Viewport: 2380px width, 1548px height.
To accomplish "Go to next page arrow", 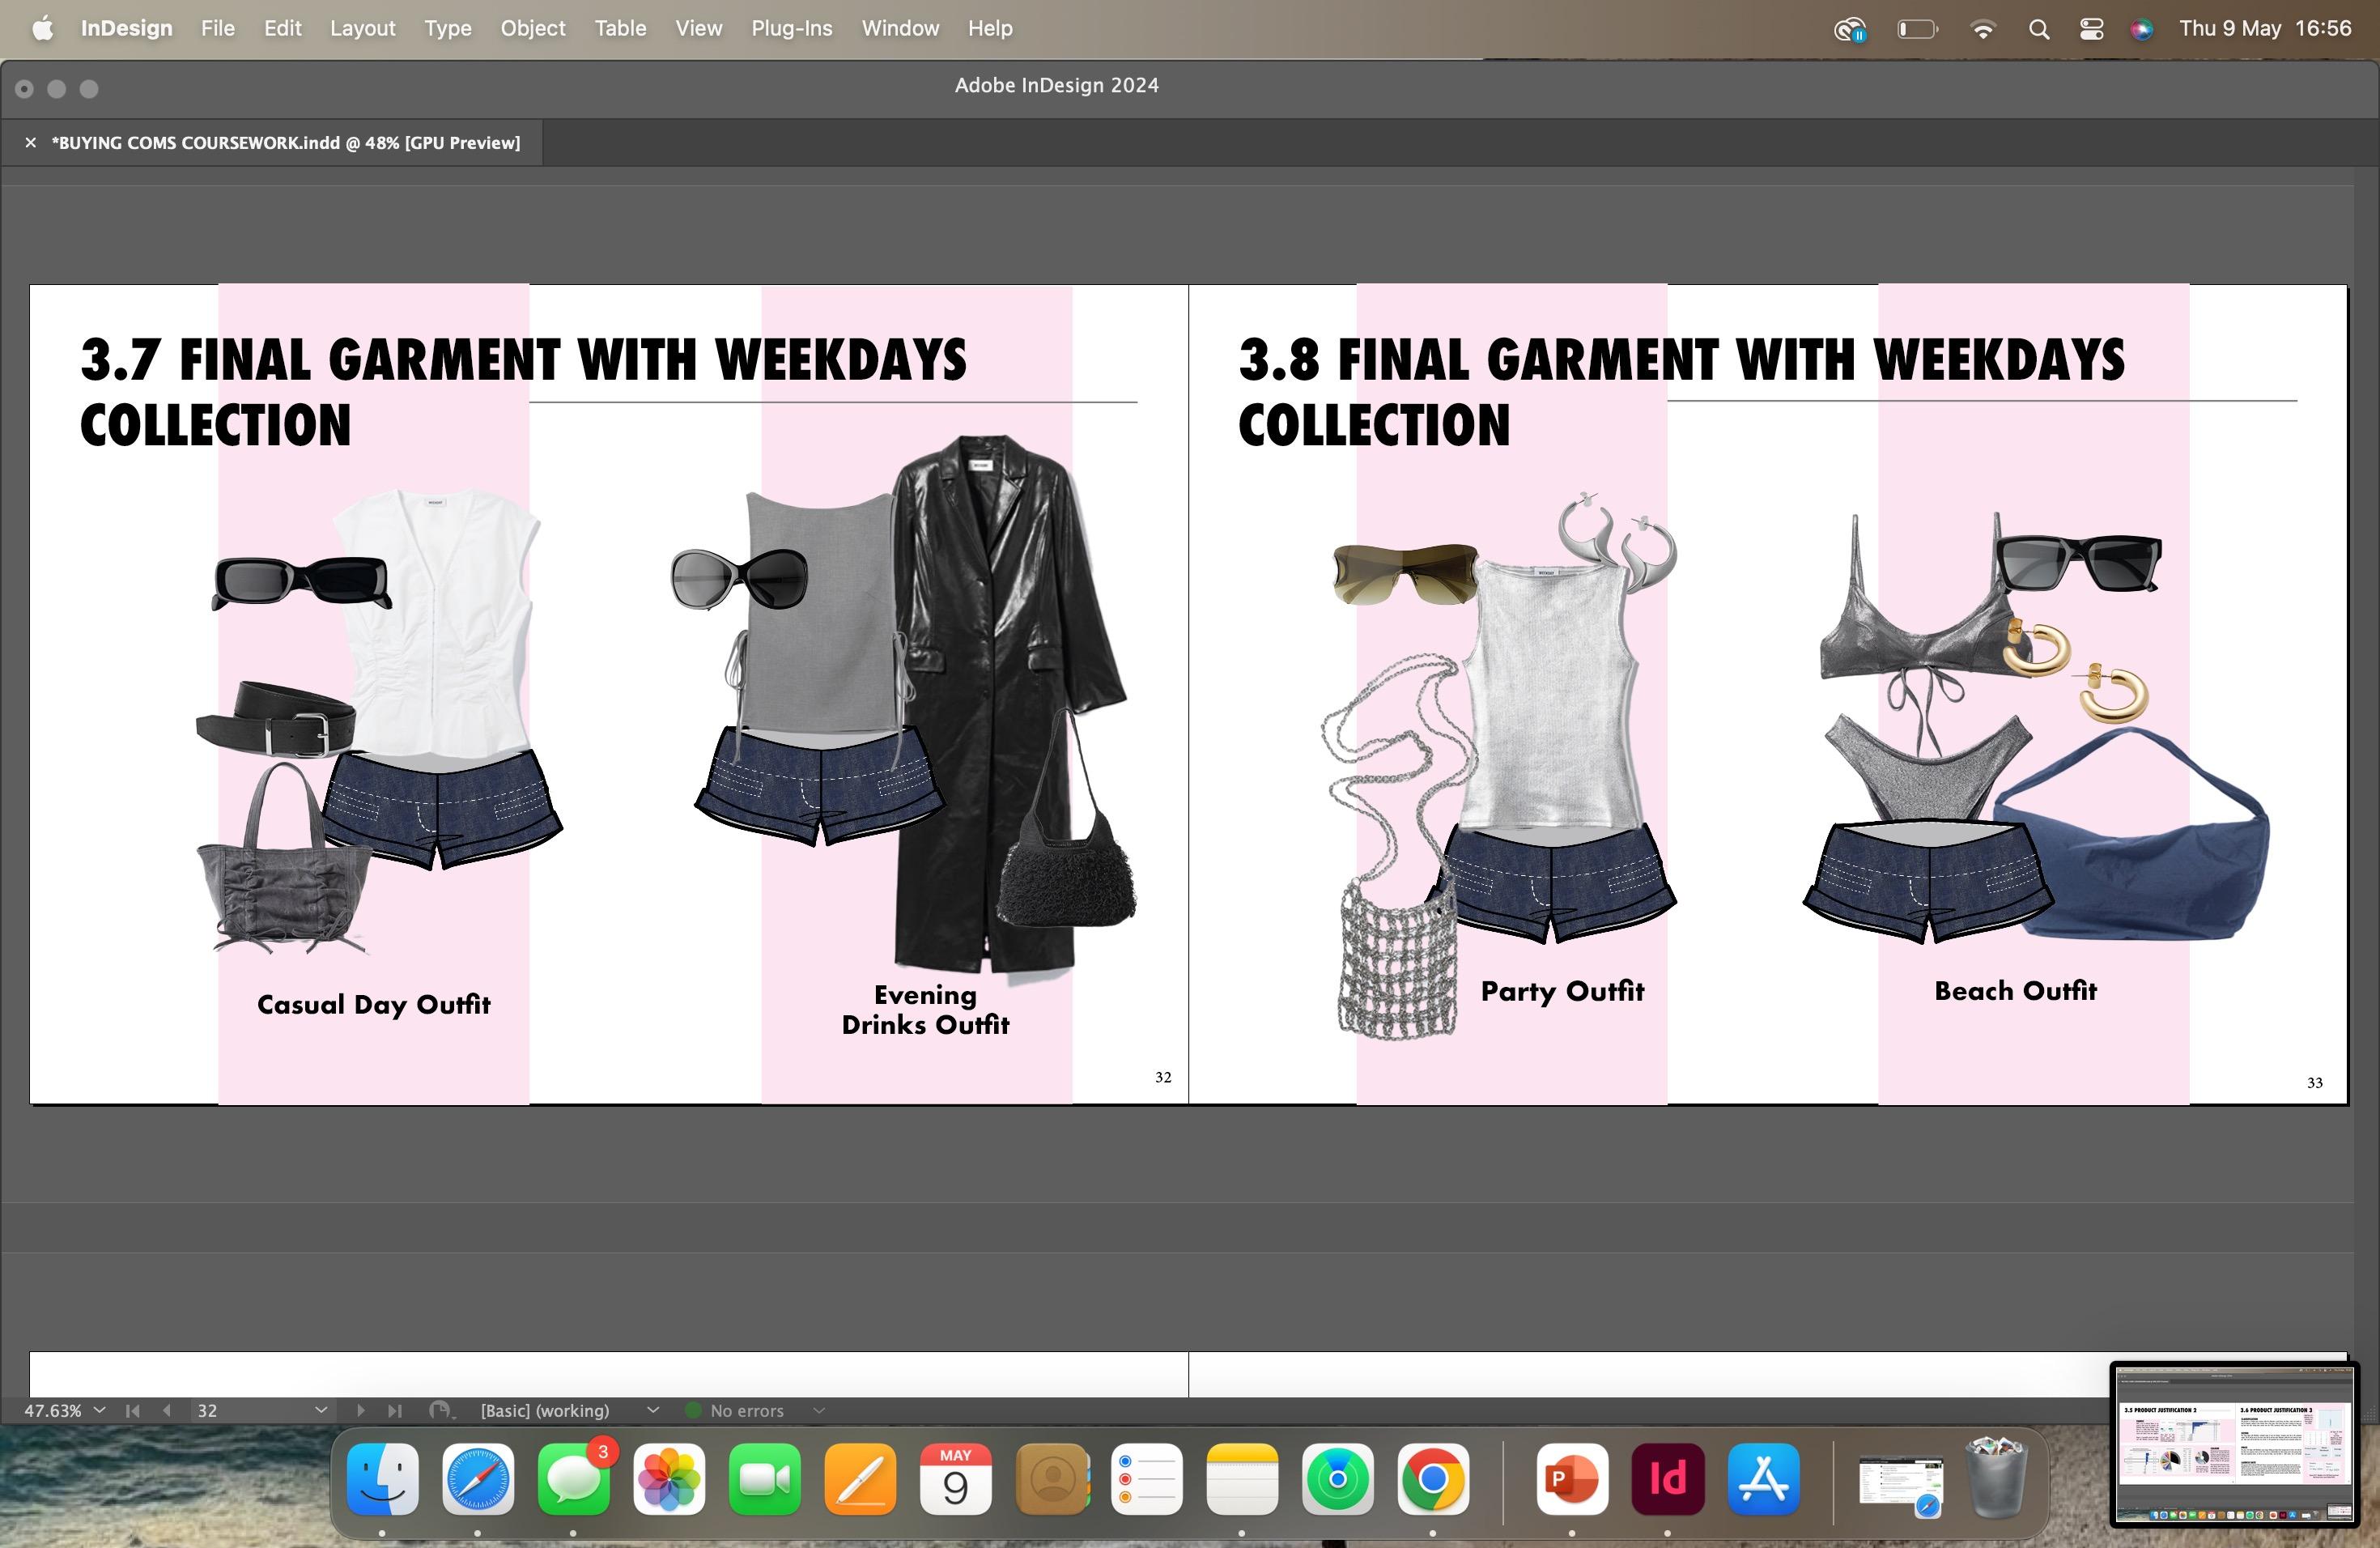I will pyautogui.click(x=361, y=1410).
